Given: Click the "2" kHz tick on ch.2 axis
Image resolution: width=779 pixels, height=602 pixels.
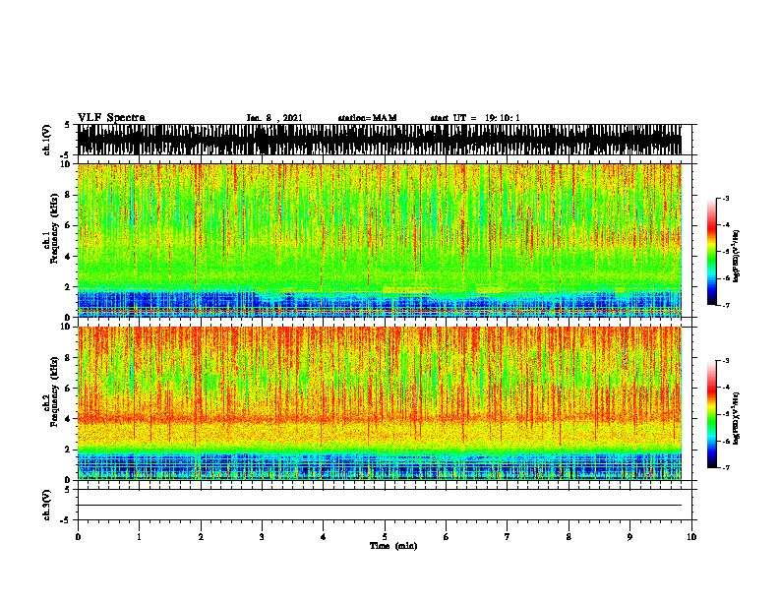Looking at the screenshot, I should tap(70, 450).
